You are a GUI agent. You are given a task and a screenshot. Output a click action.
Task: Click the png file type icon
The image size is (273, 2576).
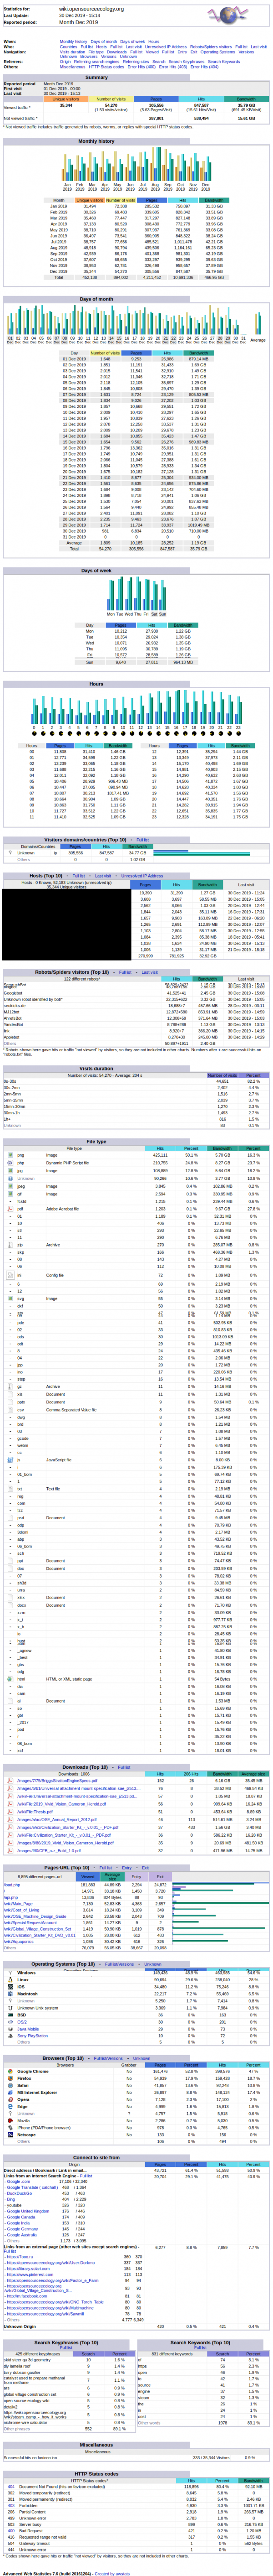(10, 1154)
